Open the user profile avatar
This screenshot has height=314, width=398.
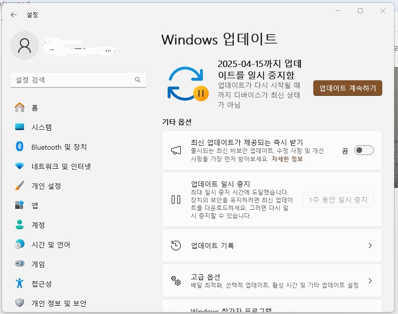pos(25,45)
